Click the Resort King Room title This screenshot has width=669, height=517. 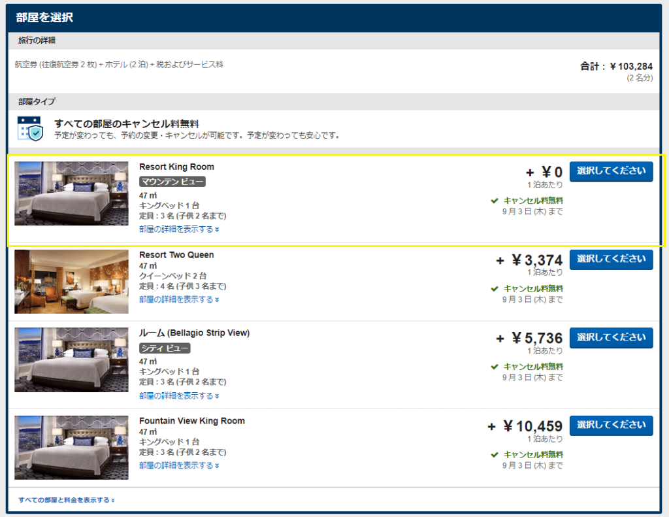click(176, 167)
